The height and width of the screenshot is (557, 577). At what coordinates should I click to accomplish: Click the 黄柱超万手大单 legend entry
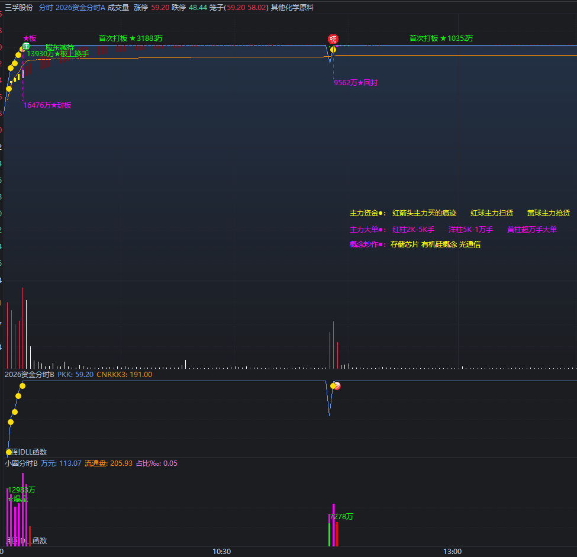(532, 229)
